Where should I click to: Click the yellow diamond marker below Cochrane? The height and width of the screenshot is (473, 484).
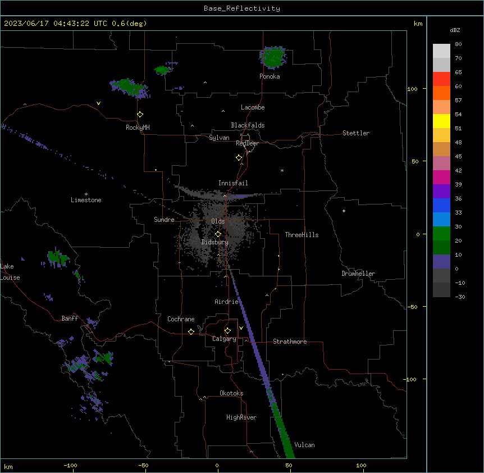click(x=191, y=331)
